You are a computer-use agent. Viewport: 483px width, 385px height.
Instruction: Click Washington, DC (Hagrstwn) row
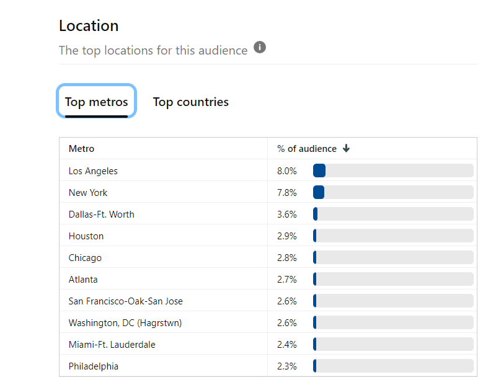click(125, 323)
